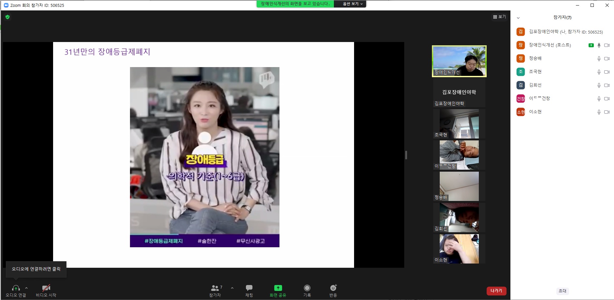Click 정승배 camera icon in list

point(607,59)
